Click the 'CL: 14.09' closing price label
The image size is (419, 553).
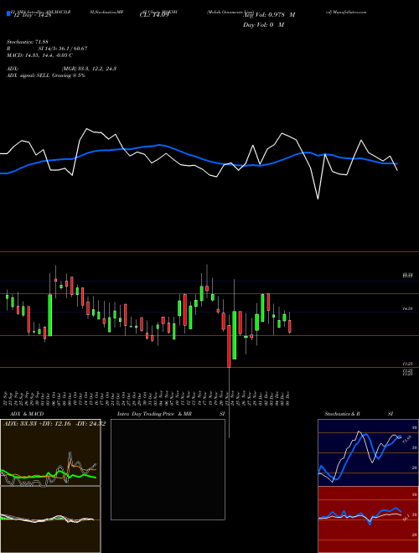(x=154, y=15)
